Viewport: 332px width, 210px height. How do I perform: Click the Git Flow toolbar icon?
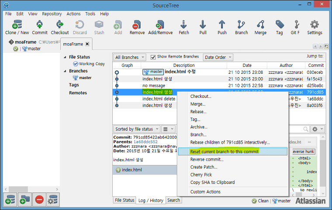tap(297, 24)
